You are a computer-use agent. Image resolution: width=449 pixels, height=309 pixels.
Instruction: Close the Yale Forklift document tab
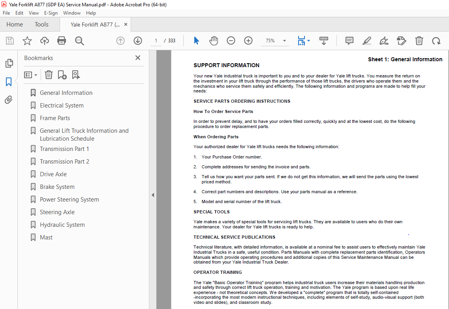point(126,24)
